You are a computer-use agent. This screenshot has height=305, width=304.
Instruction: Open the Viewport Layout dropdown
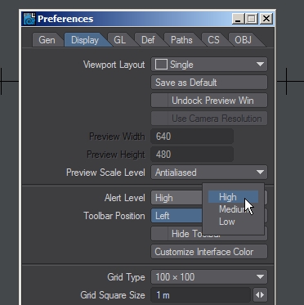coord(209,65)
